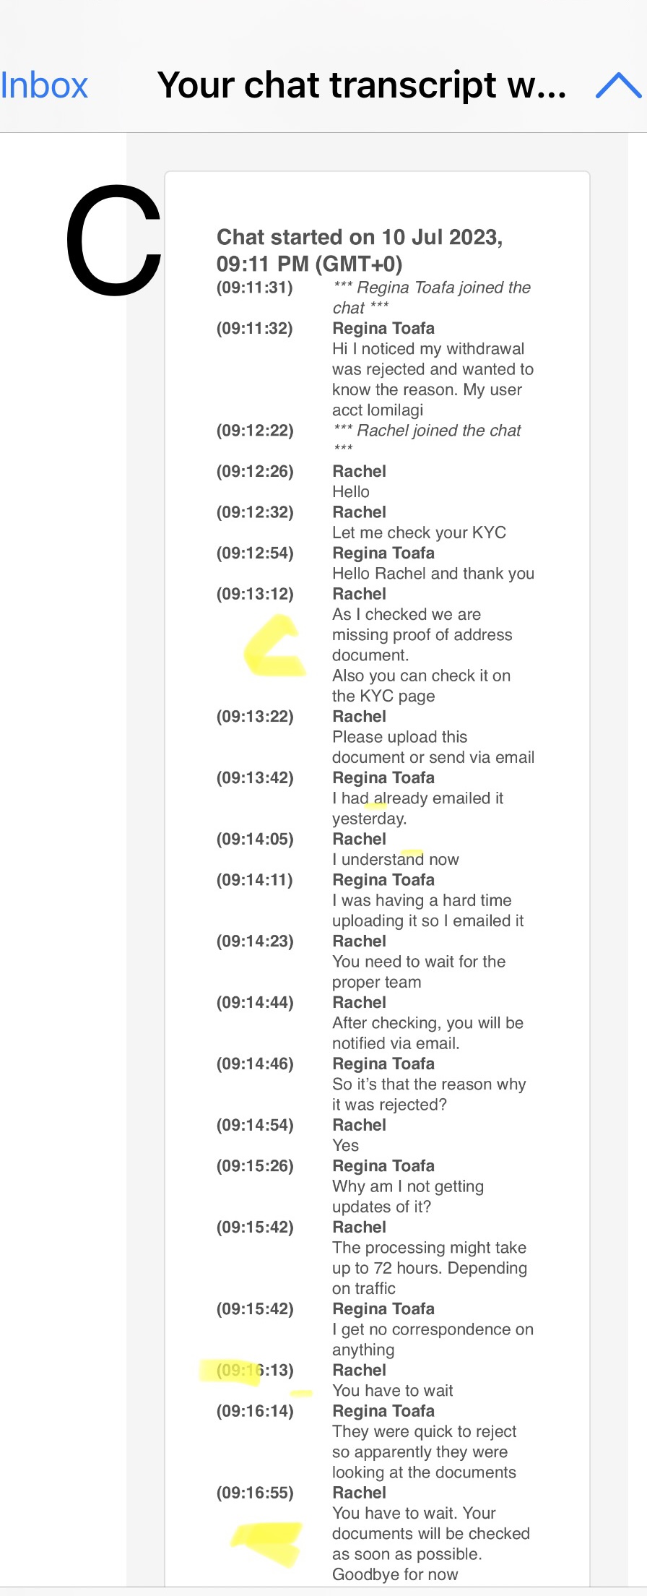Viewport: 647px width, 1596px height.
Task: Select the 'Chat started on 10 Jul 2023' heading
Action: (x=360, y=250)
